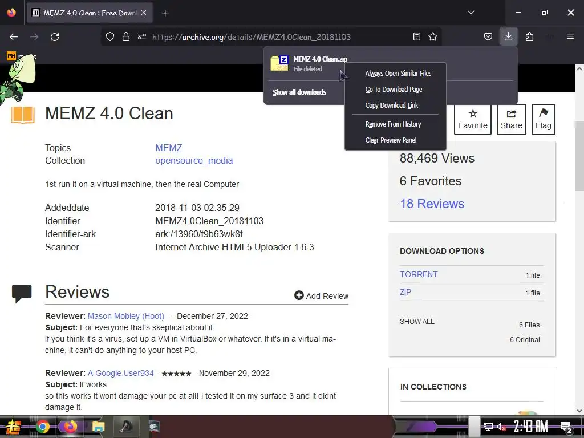Open File Explorer from the taskbar
Image resolution: width=584 pixels, height=438 pixels.
click(x=98, y=427)
